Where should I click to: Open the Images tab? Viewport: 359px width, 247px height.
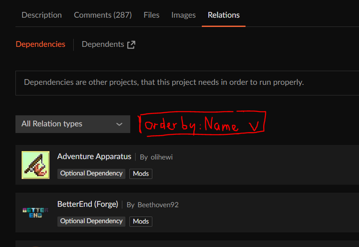click(183, 15)
